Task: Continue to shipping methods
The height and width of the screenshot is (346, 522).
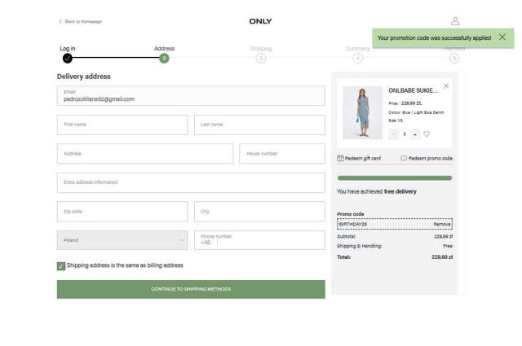Action: (191, 289)
